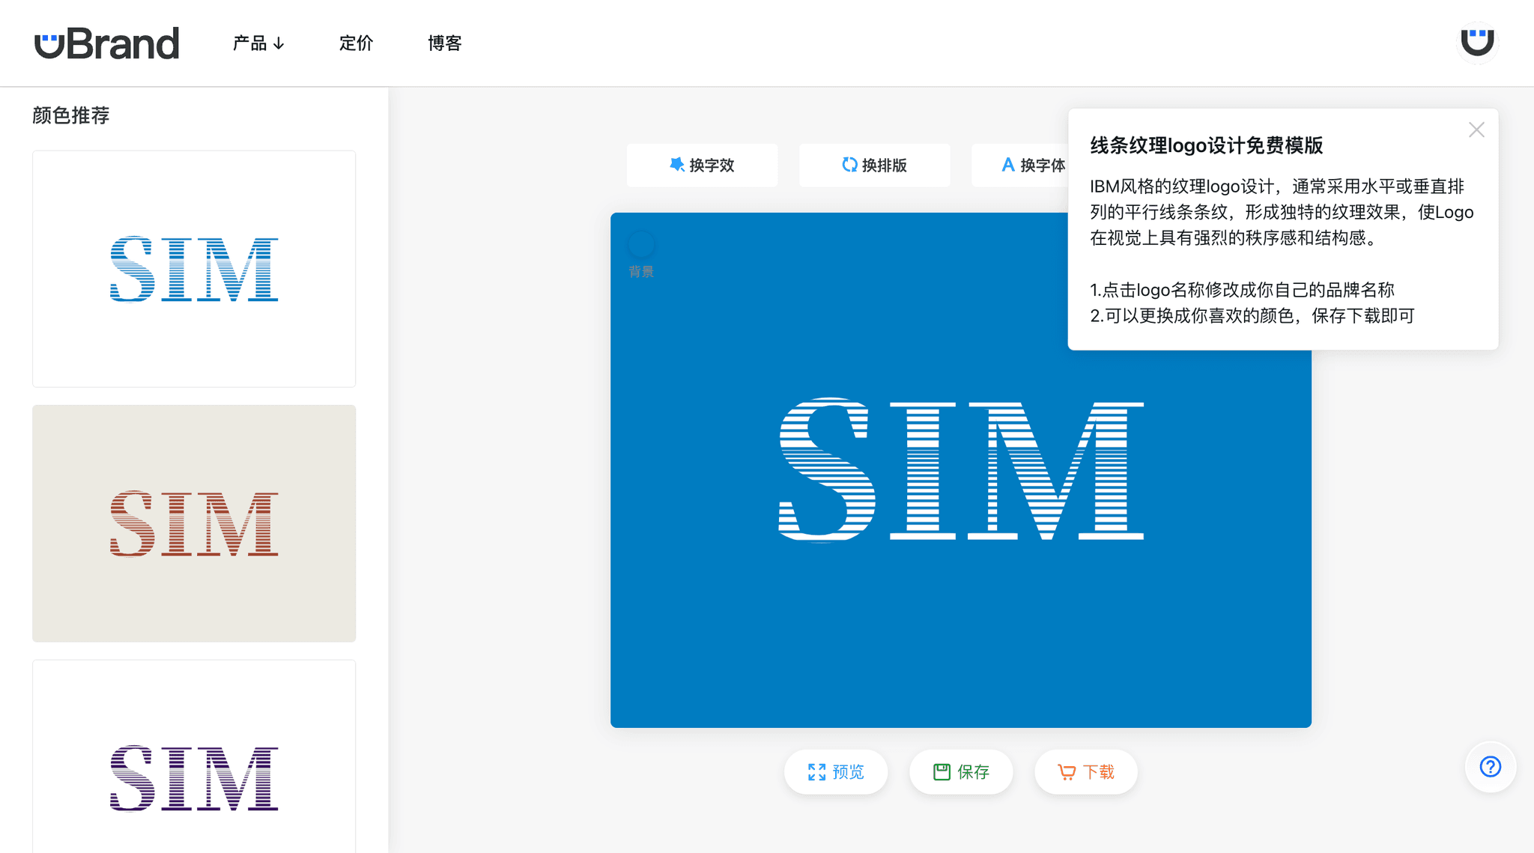Click the 换排版 refresh icon to change layout

[x=850, y=165]
